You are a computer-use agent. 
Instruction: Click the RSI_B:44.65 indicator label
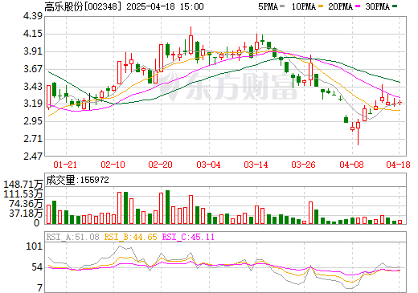[x=130, y=237]
